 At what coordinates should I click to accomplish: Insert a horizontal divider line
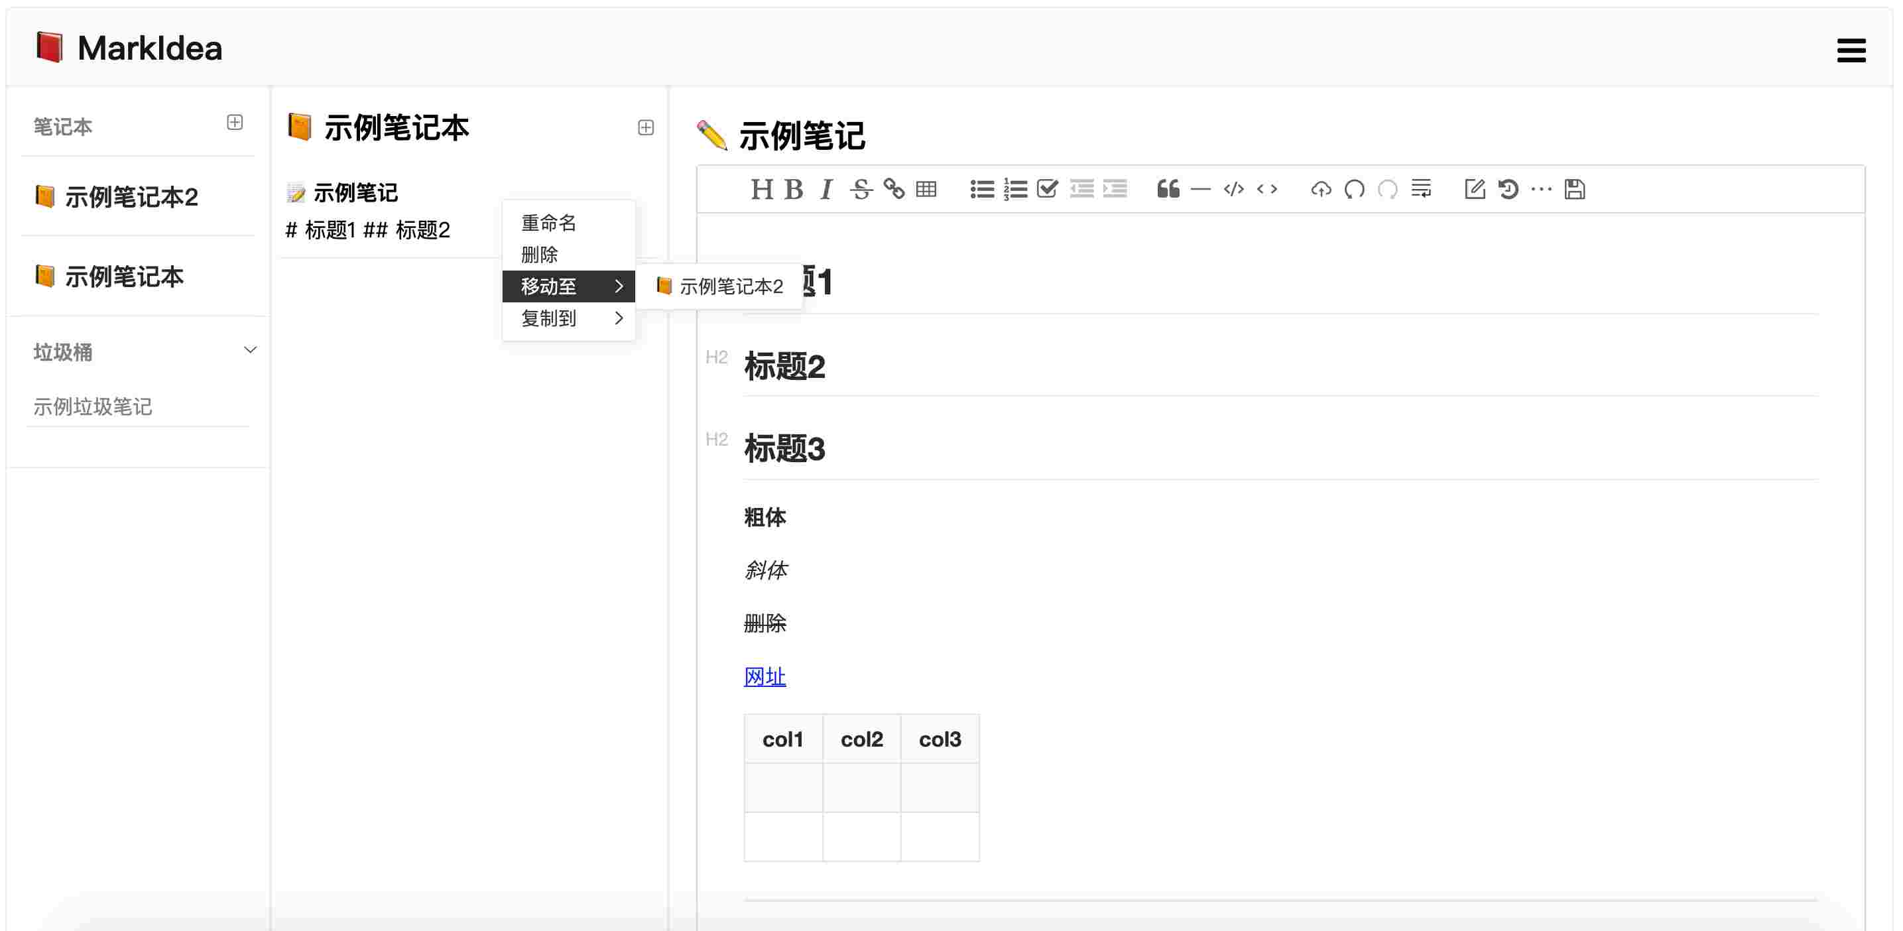pos(1201,190)
